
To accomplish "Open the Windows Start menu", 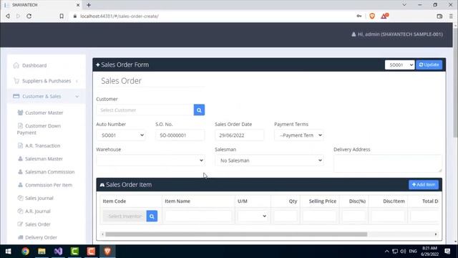I will point(8,252).
